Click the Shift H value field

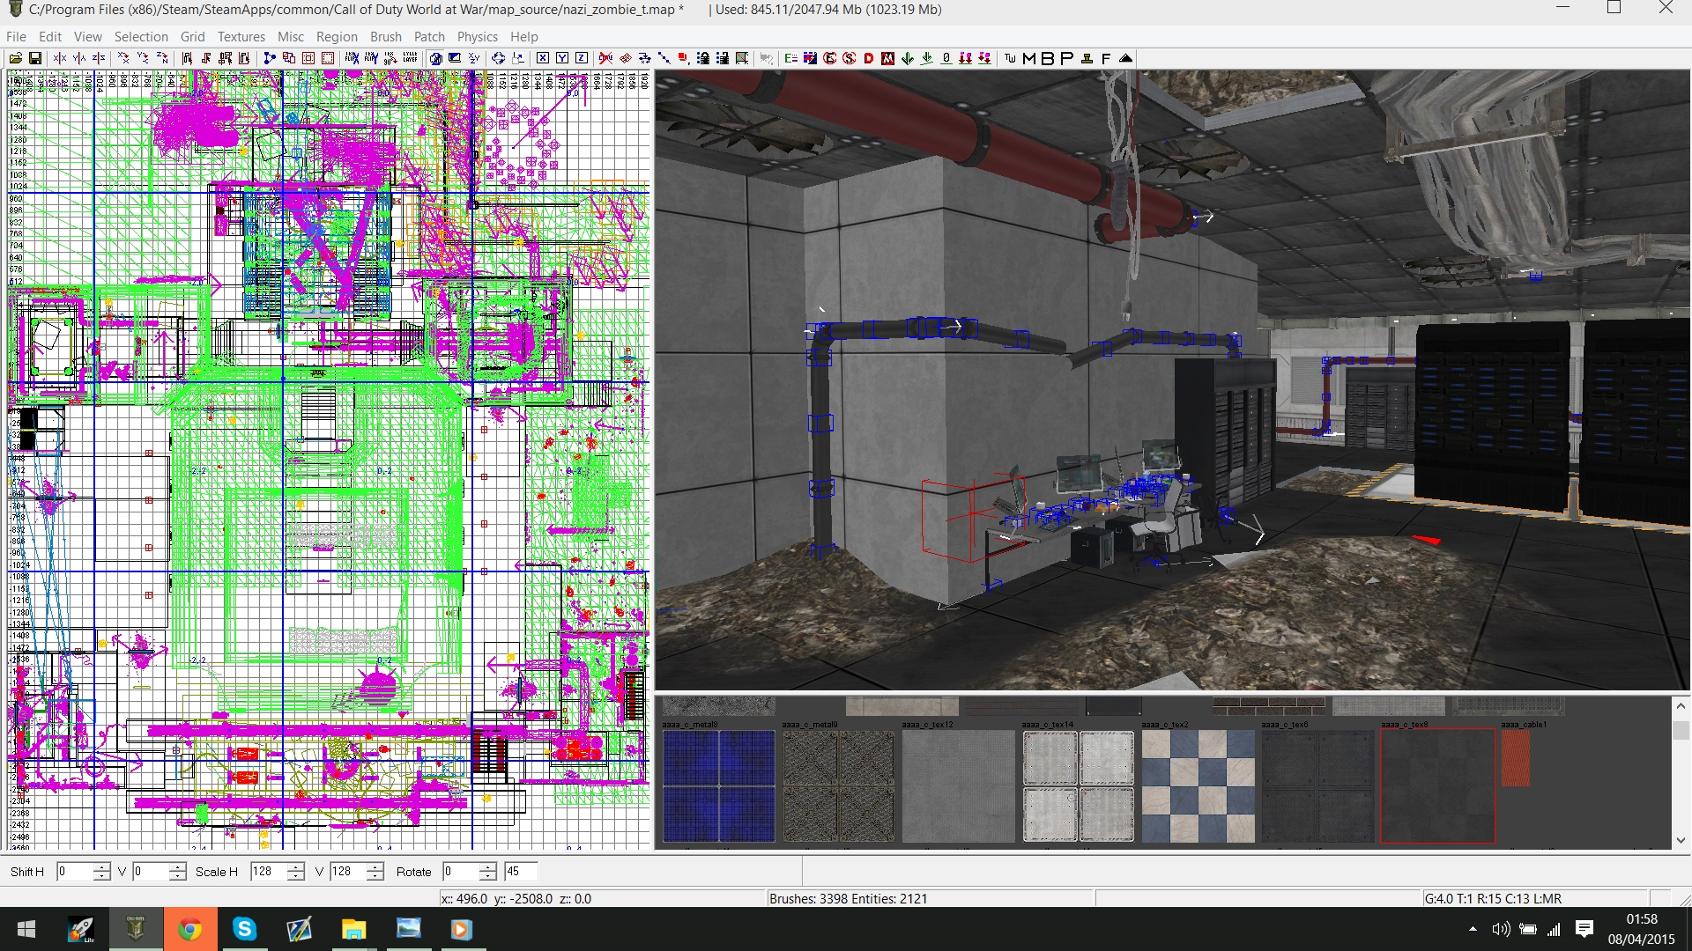click(75, 872)
